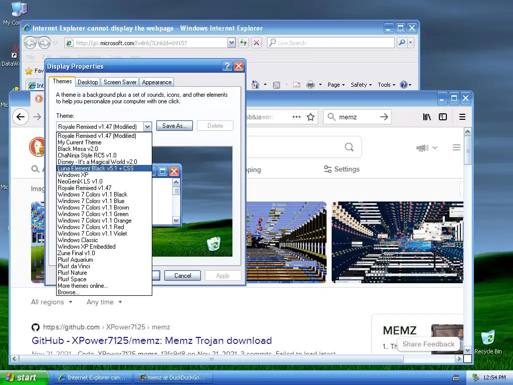Click Cancel in Display Properties
This screenshot has width=513, height=385.
coord(182,276)
